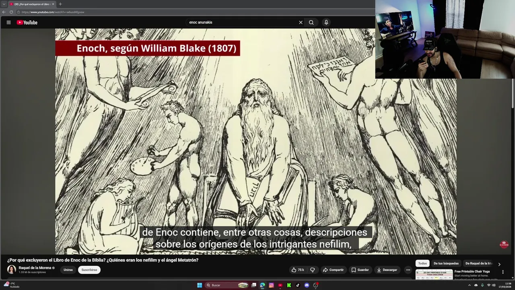Open Discord from the taskbar
The image size is (515, 290).
point(307,285)
